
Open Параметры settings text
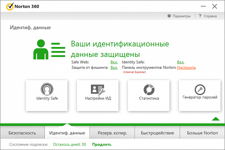pos(182,16)
